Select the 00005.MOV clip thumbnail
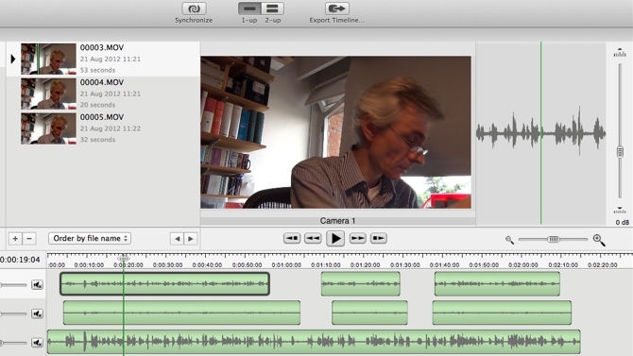Viewport: 633px width, 356px height. pyautogui.click(x=48, y=128)
